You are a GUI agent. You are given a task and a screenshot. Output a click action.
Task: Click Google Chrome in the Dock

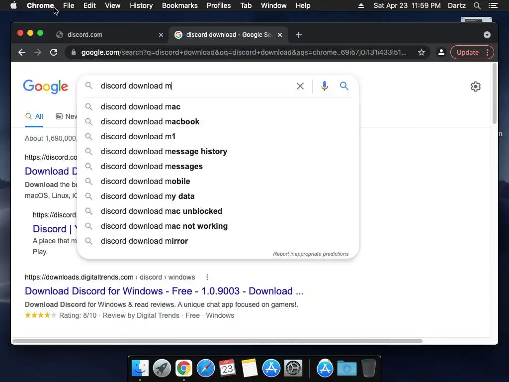pos(184,369)
